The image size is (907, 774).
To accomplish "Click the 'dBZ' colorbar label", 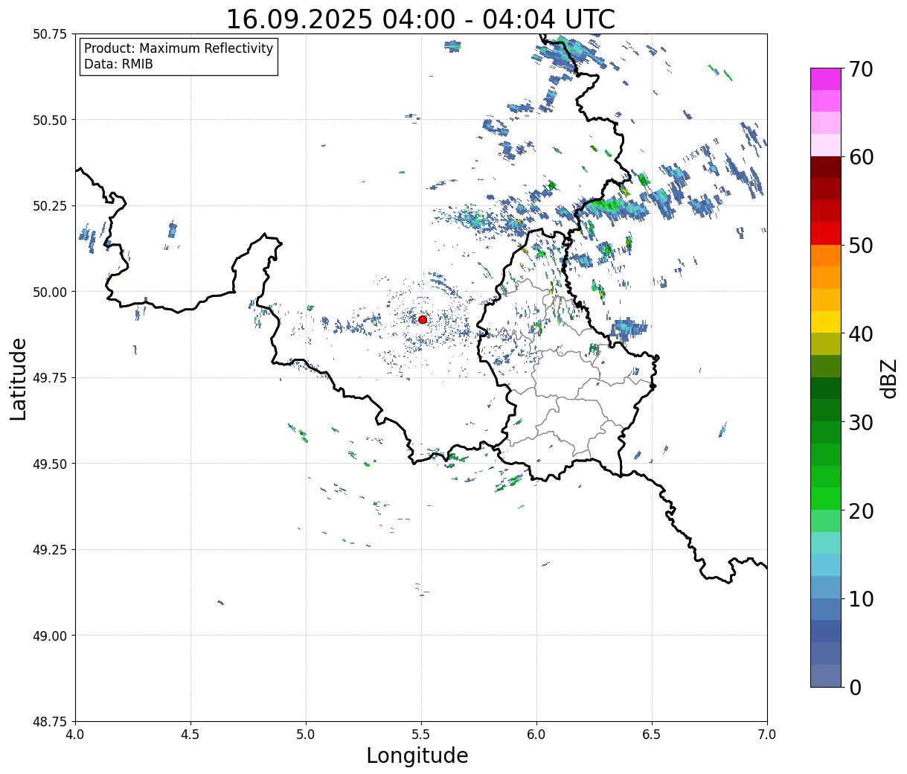I will [889, 379].
